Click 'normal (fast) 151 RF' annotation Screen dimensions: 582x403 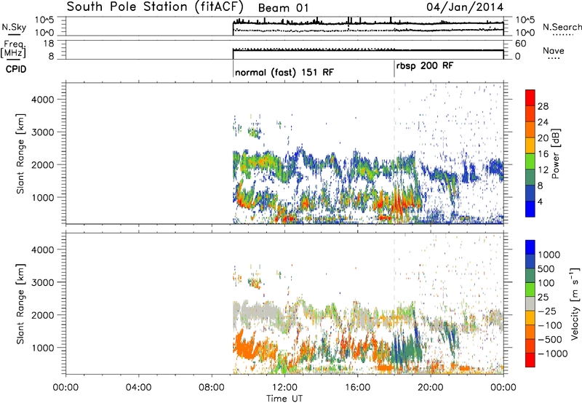coord(284,72)
